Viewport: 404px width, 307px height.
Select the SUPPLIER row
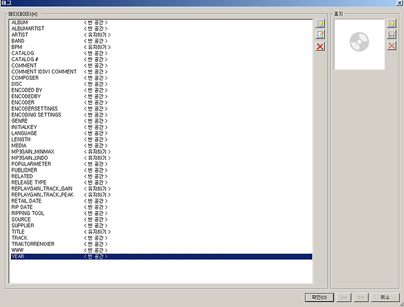click(x=162, y=226)
